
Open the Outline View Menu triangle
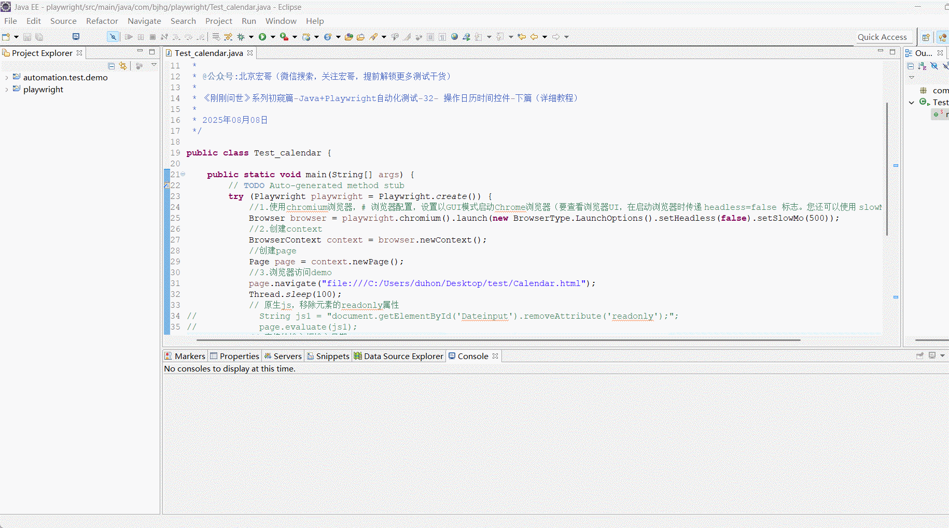coord(912,77)
